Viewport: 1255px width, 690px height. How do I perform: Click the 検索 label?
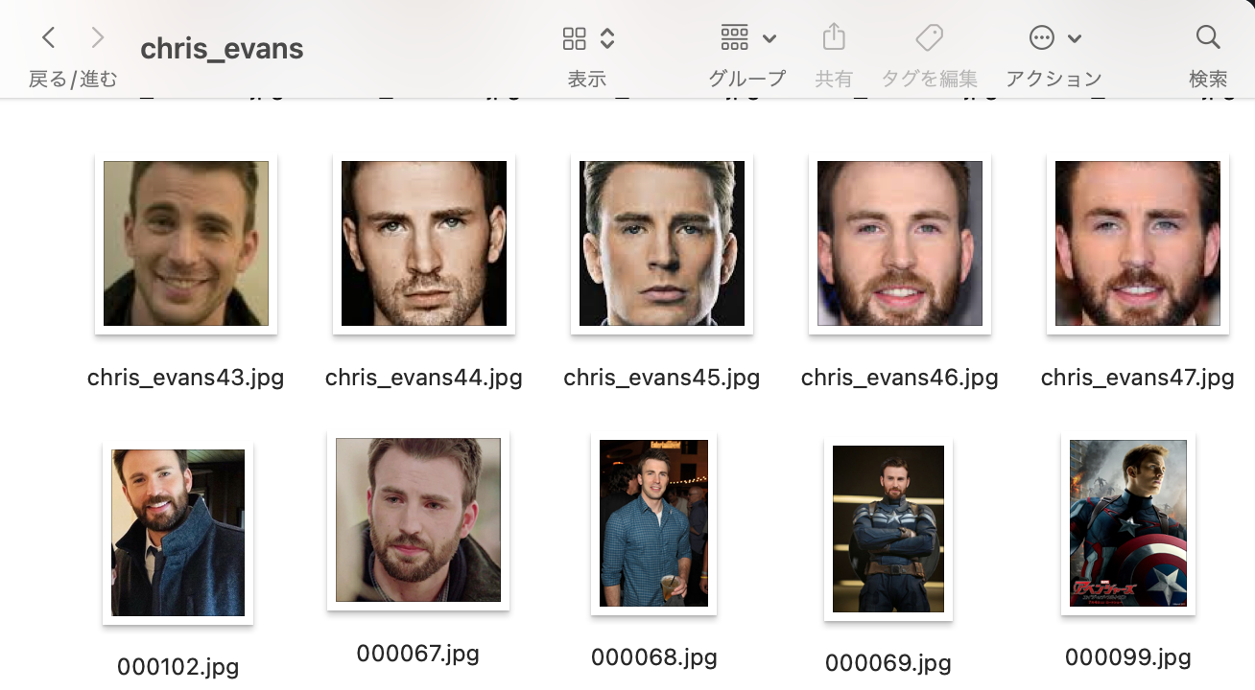(x=1208, y=80)
